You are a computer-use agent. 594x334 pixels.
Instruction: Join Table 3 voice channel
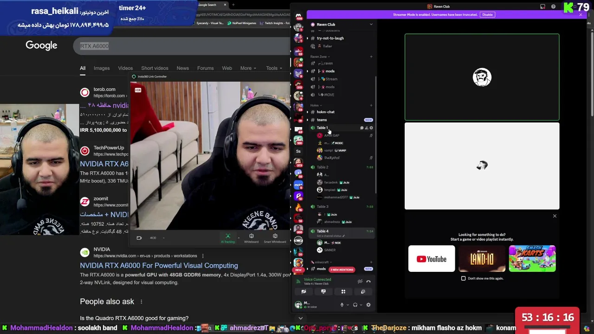tap(342, 206)
